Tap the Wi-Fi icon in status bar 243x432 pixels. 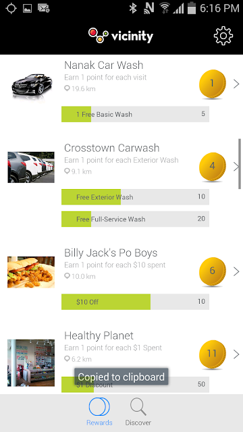(165, 8)
